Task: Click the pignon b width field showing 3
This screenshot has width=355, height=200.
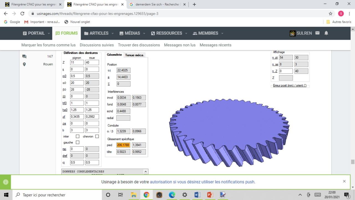Action: [x=77, y=130]
